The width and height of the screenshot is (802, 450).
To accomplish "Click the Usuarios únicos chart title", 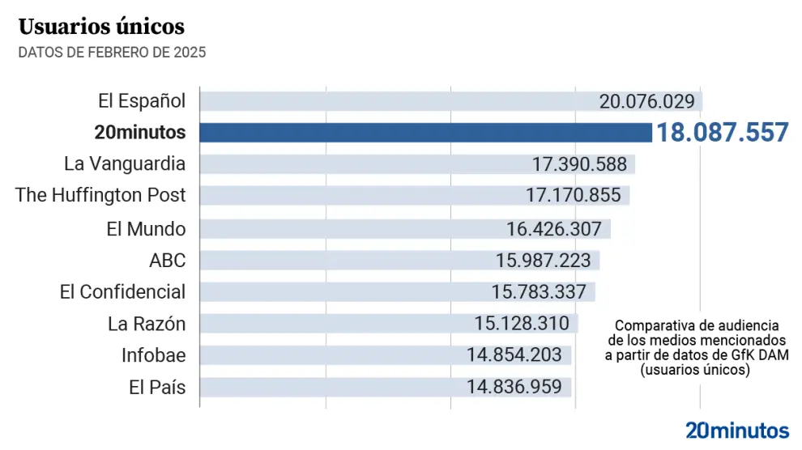I will pos(101,27).
